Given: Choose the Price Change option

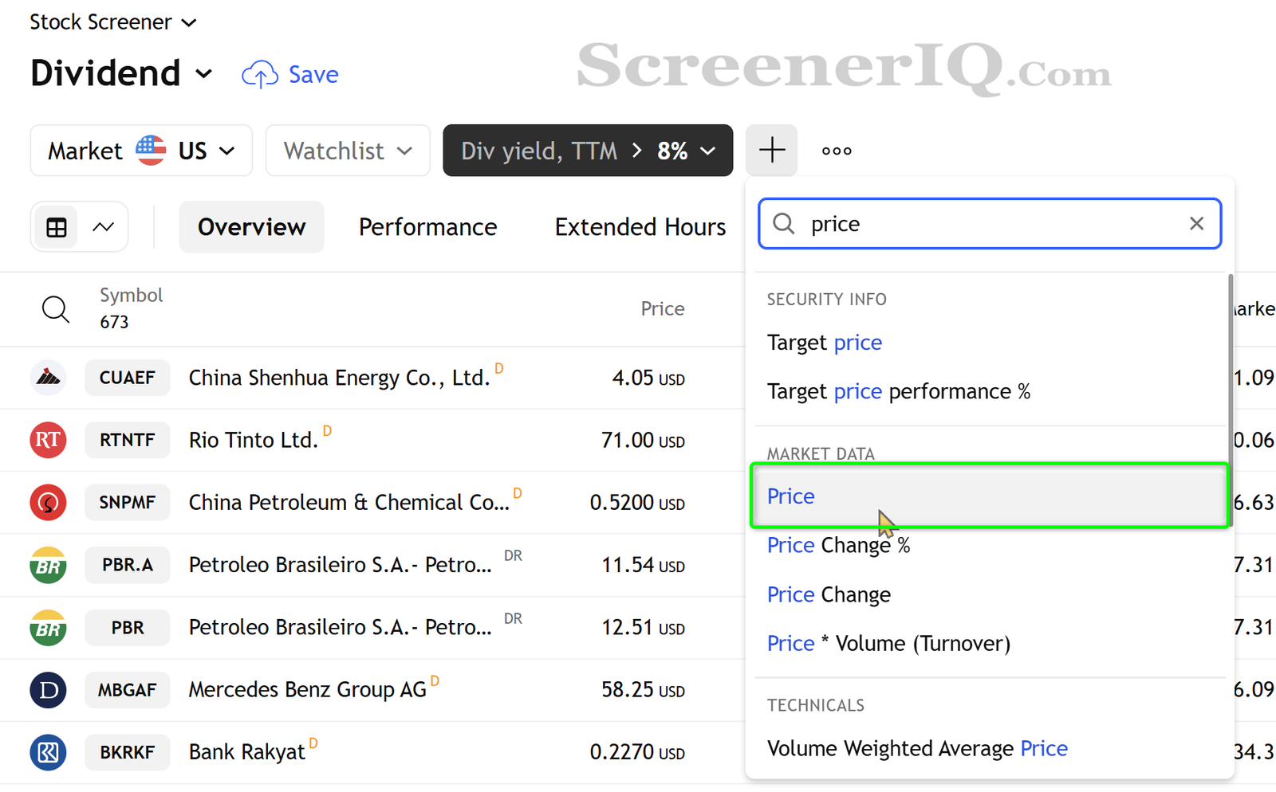Looking at the screenshot, I should point(989,594).
